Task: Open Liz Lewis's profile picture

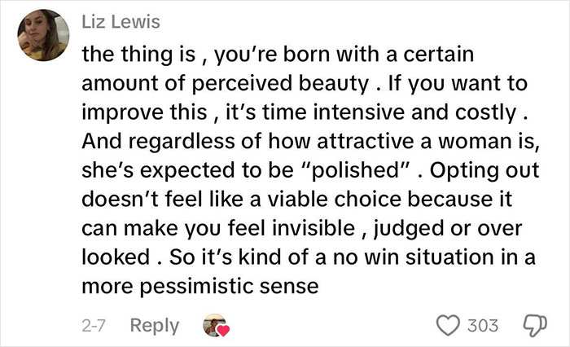Action: pyautogui.click(x=42, y=34)
